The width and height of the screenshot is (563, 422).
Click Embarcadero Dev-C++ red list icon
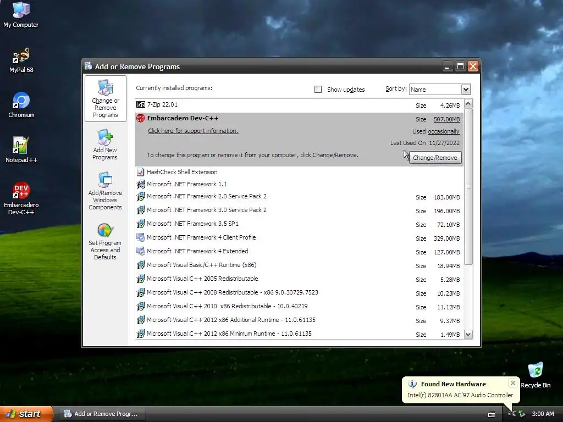tap(140, 118)
